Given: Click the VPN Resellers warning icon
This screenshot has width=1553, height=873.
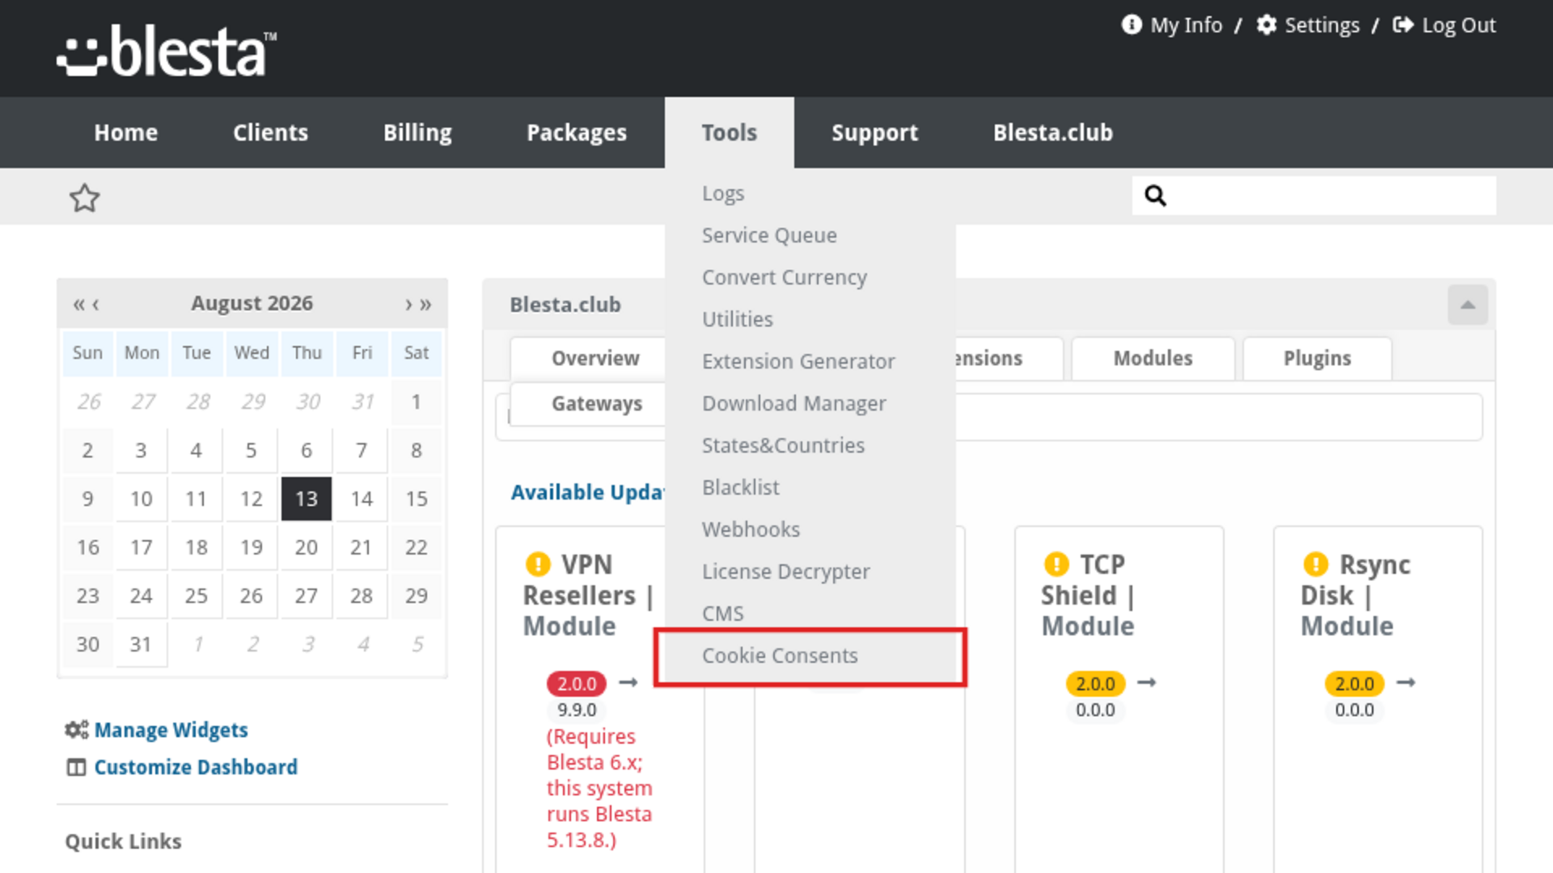Looking at the screenshot, I should 538,563.
